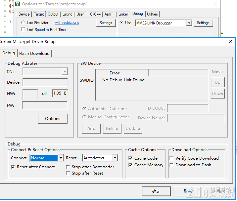Screen dimensions: 237x201
Task: Switch to the Flash Download tab
Action: point(34,54)
